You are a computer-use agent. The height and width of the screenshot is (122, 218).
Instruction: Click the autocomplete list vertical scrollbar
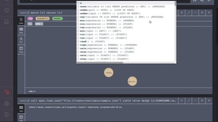175,3
